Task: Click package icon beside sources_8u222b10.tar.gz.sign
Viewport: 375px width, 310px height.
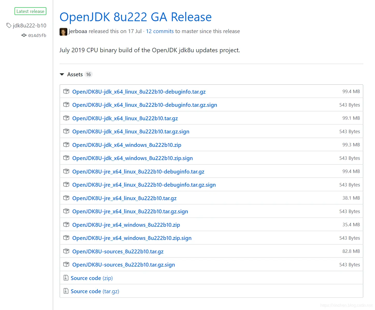Action: [66, 264]
